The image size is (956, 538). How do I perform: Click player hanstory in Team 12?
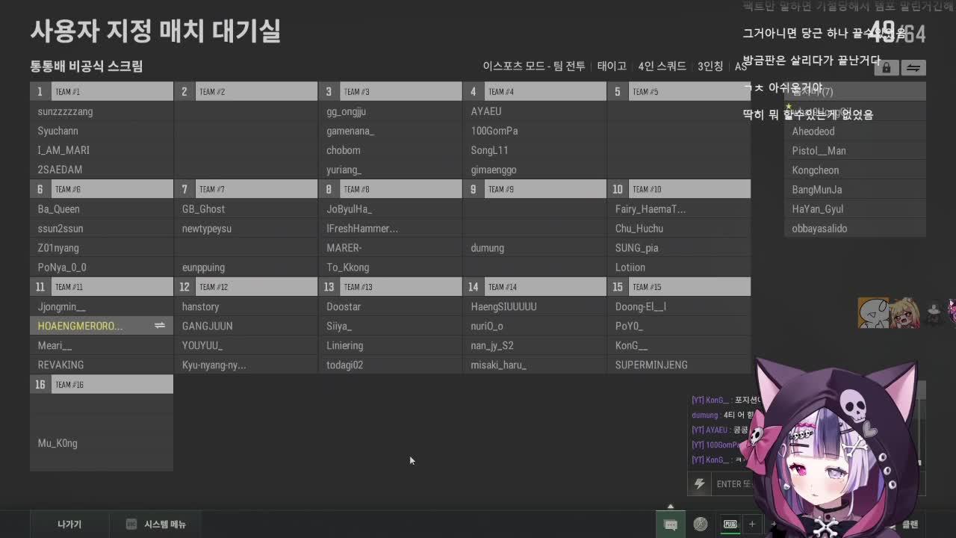click(200, 306)
